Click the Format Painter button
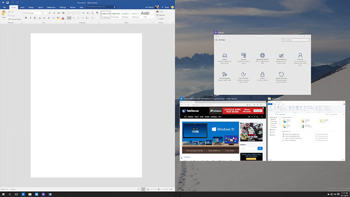 click(x=14, y=19)
